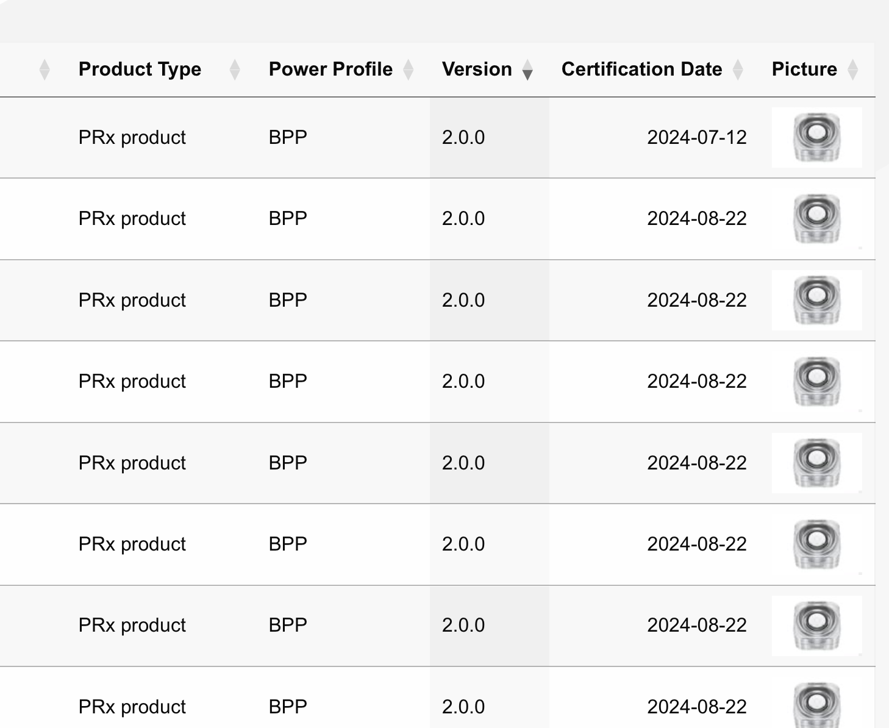Click the sort arrows beside Product Type
This screenshot has height=728, width=889.
click(x=235, y=70)
